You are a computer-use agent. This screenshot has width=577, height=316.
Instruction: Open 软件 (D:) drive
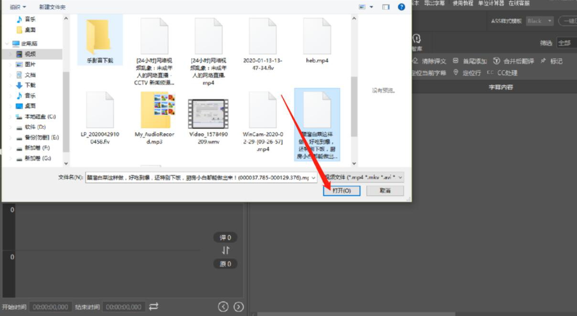click(31, 127)
